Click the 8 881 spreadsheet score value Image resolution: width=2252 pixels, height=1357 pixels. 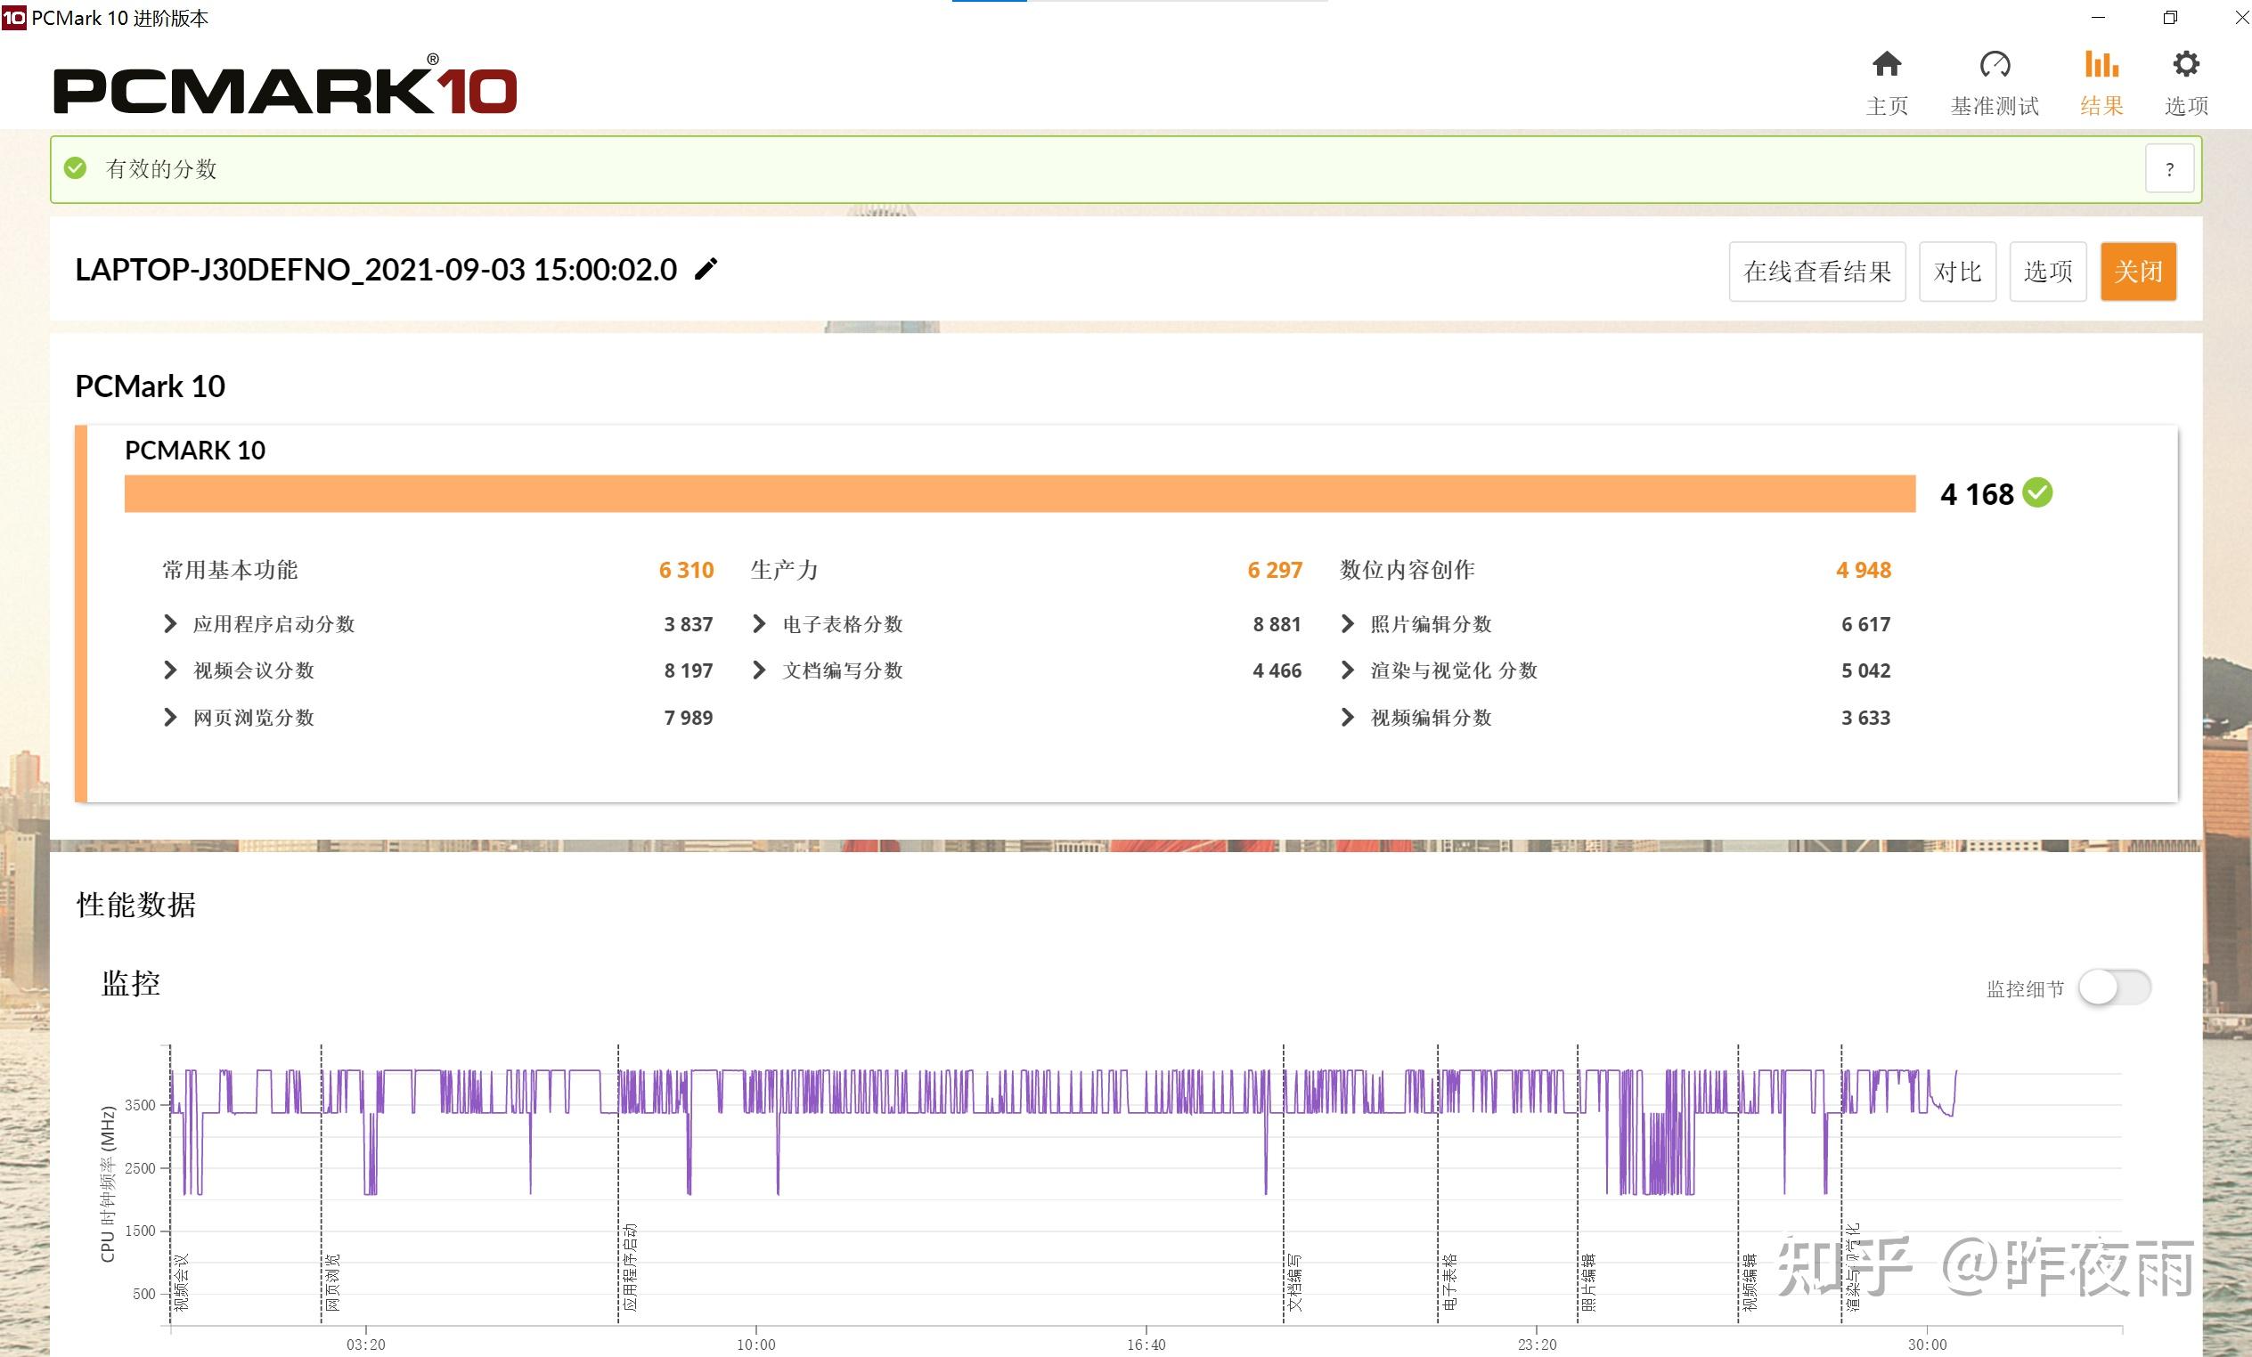[1277, 624]
